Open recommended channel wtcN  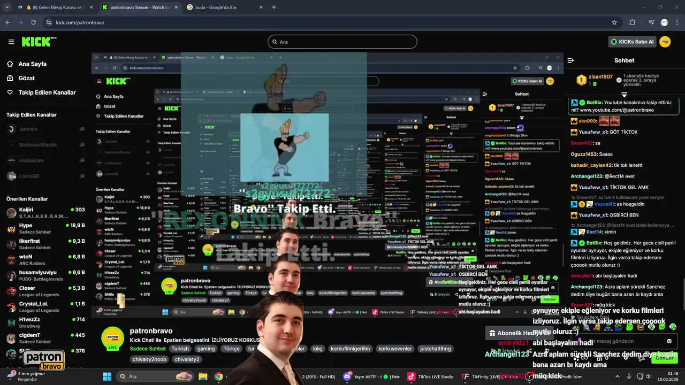(45, 260)
